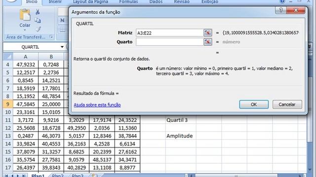Select cell with value 49,2950
Viewport: 316px width, 177px height.
coord(77,128)
